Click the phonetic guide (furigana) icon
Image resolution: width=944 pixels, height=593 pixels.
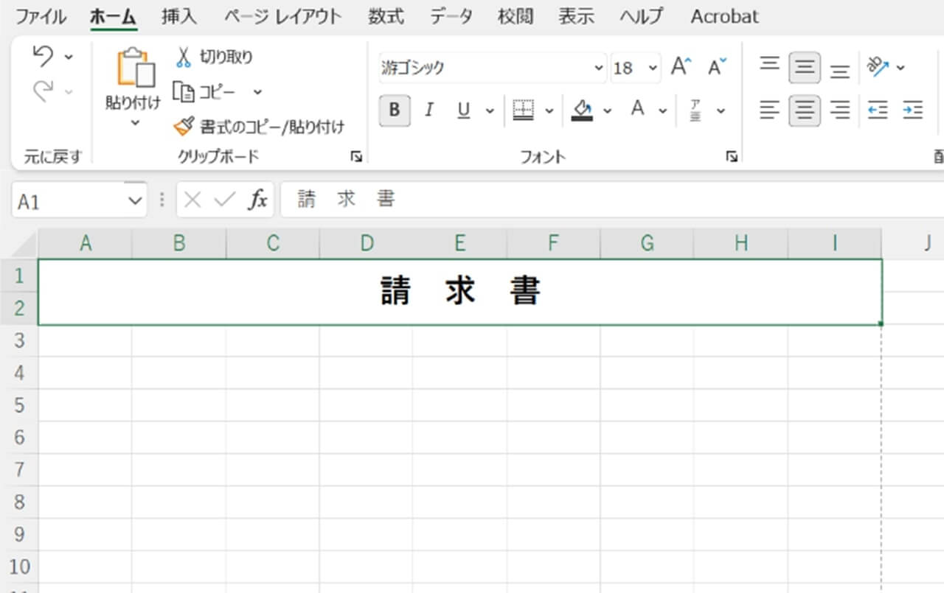tap(695, 110)
